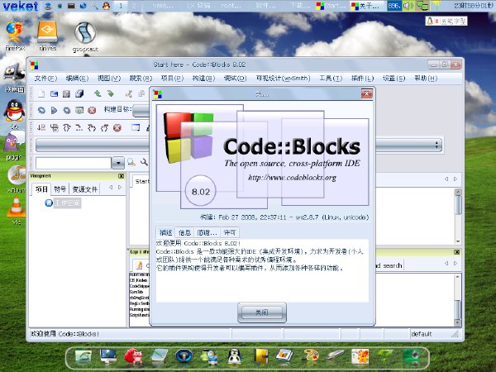Select 信息 tab in About dialog
The image size is (496, 372).
[x=184, y=233]
